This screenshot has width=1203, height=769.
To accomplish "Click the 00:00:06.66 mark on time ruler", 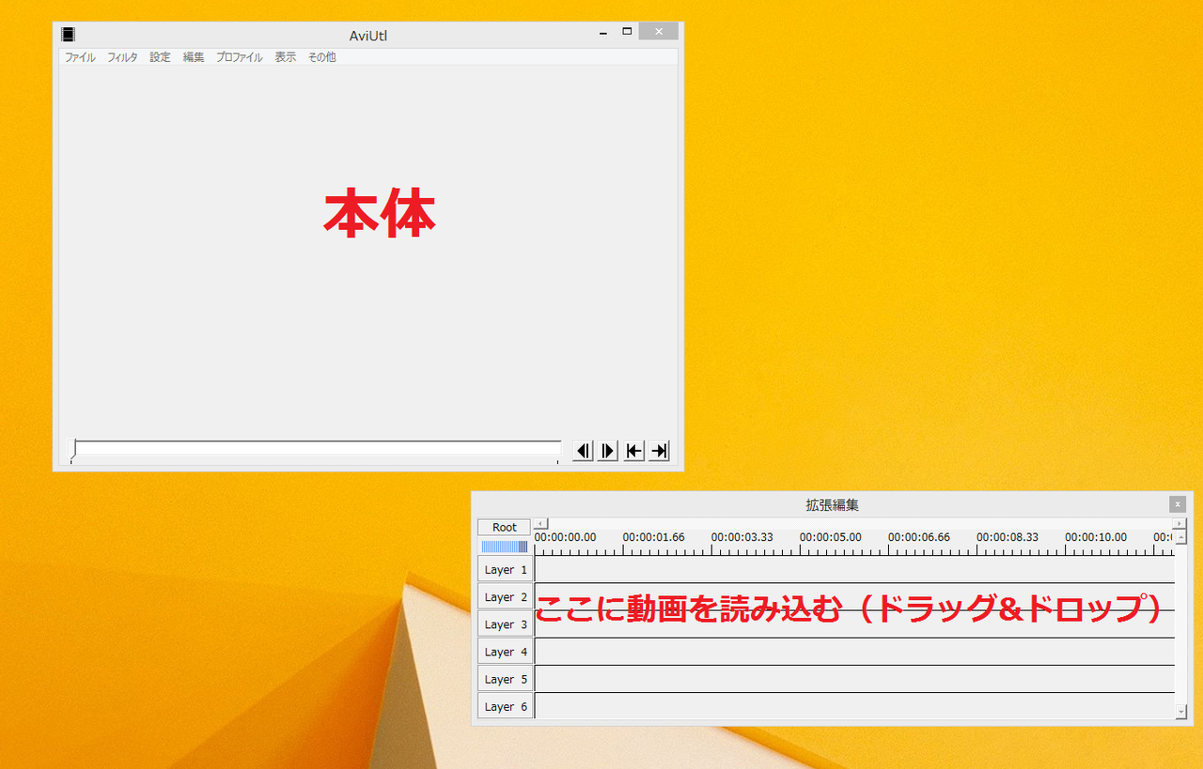I will pyautogui.click(x=919, y=537).
